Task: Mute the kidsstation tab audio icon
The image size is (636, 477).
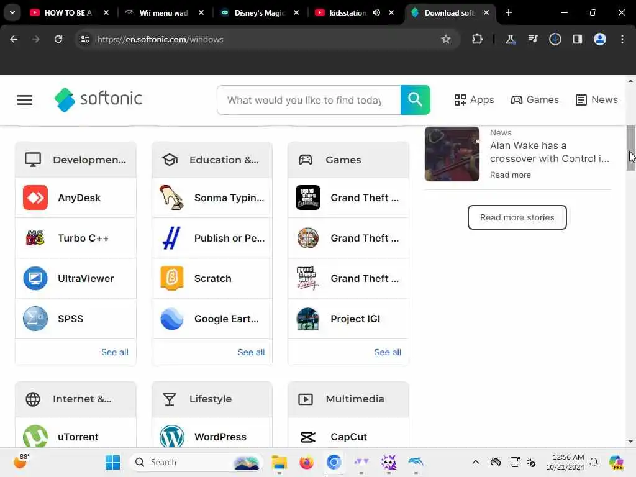Action: tap(376, 12)
